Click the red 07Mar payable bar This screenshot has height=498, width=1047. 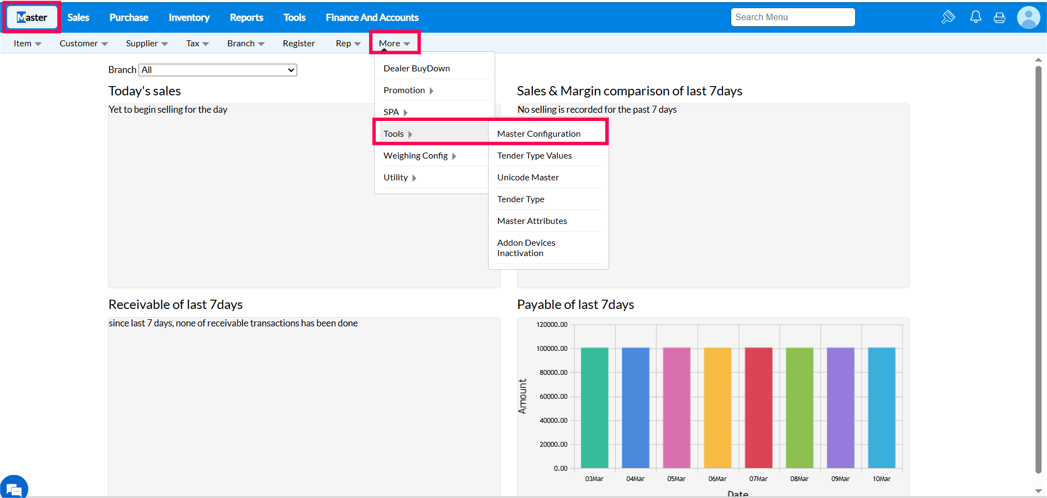758,408
